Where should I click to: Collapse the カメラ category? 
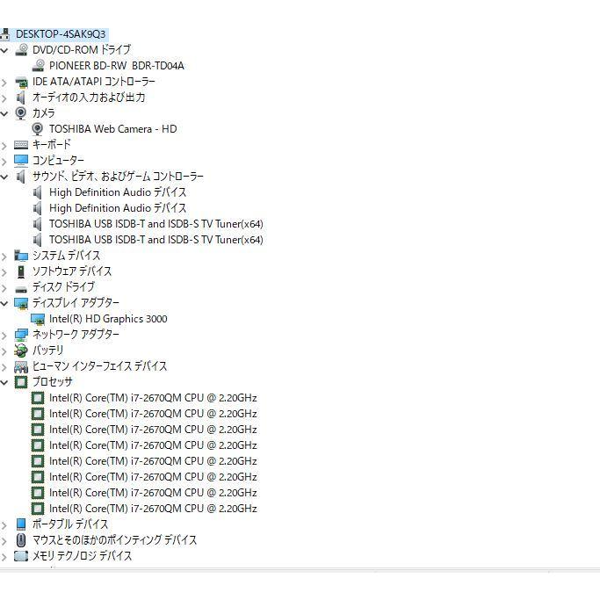(x=4, y=113)
